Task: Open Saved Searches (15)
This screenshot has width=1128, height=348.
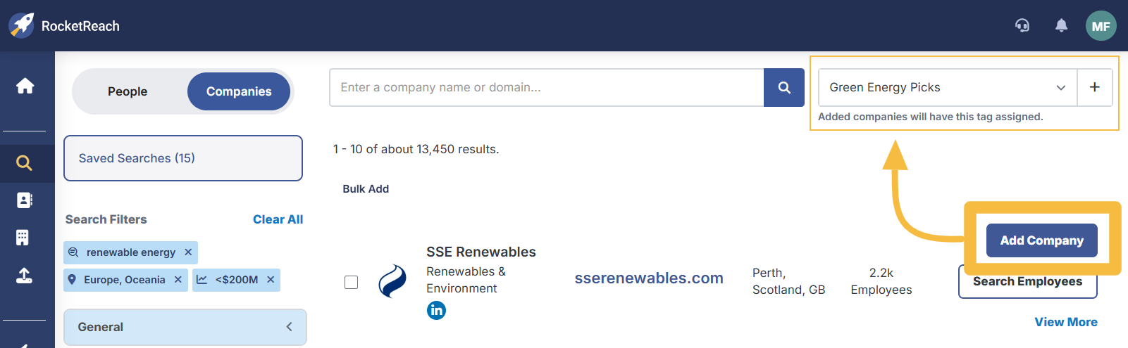Action: [x=183, y=158]
